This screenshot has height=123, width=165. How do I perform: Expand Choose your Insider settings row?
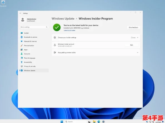pyautogui.click(x=96, y=37)
